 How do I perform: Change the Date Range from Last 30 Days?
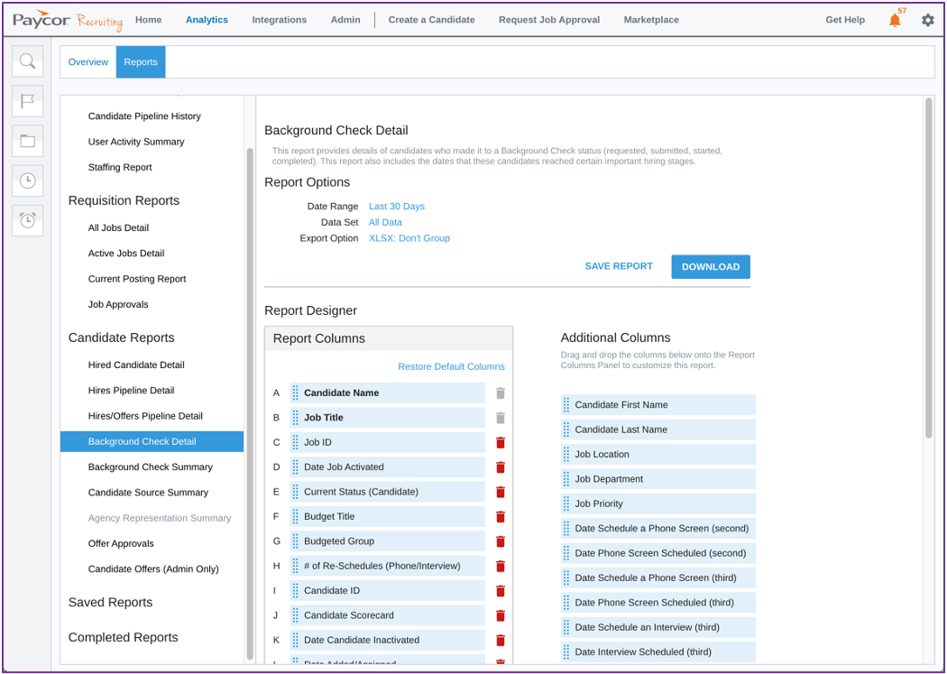click(396, 206)
